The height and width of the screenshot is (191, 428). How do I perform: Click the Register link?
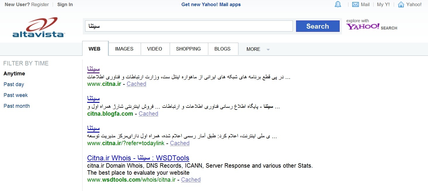point(40,5)
